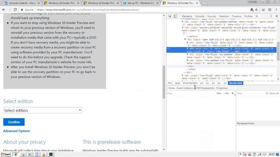
Task: Bookmark this page with the star icon
Action: [x=256, y=10]
